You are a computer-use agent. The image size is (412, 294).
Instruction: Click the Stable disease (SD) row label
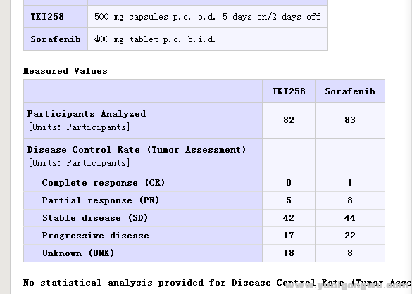(x=95, y=218)
